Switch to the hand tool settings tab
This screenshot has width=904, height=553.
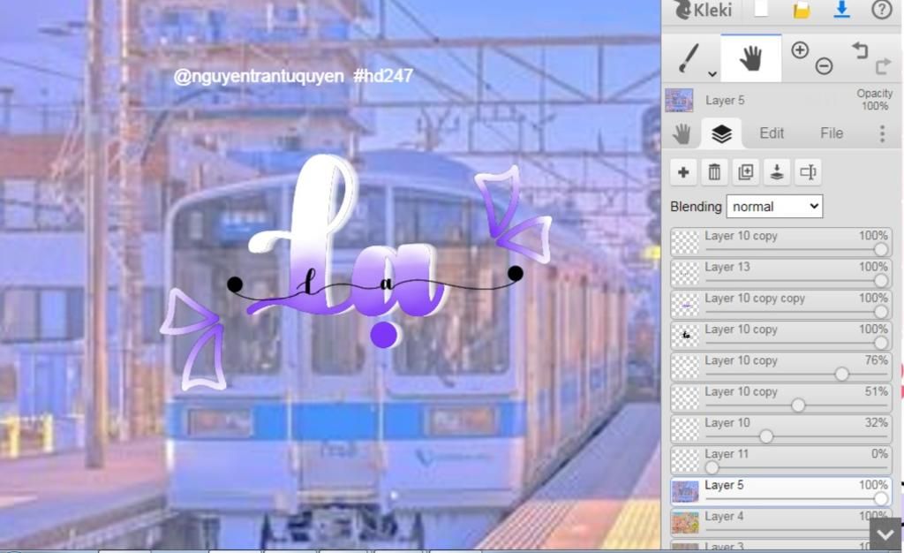pyautogui.click(x=682, y=133)
